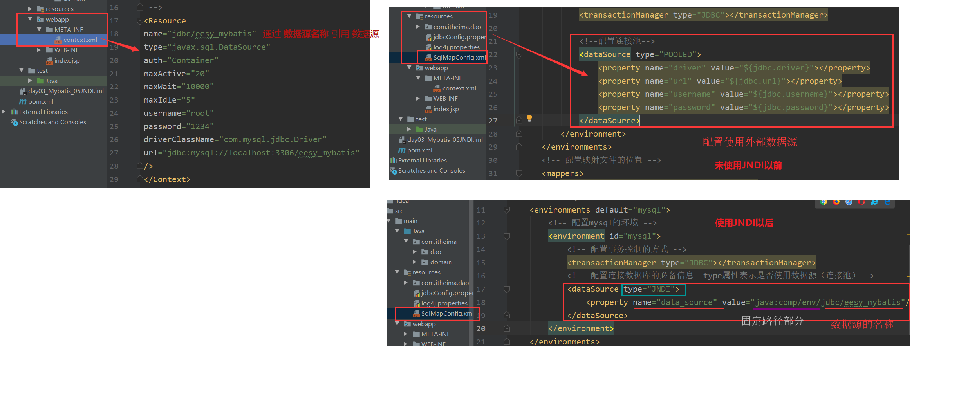
Task: Click the Scratches and Consoles icon in left panel
Action: point(14,122)
